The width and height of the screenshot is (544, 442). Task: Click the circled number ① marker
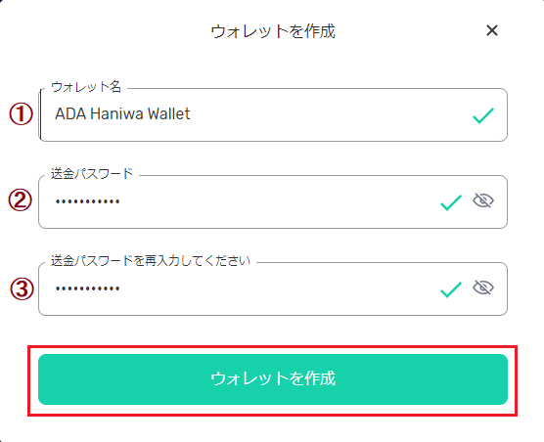[x=21, y=114]
